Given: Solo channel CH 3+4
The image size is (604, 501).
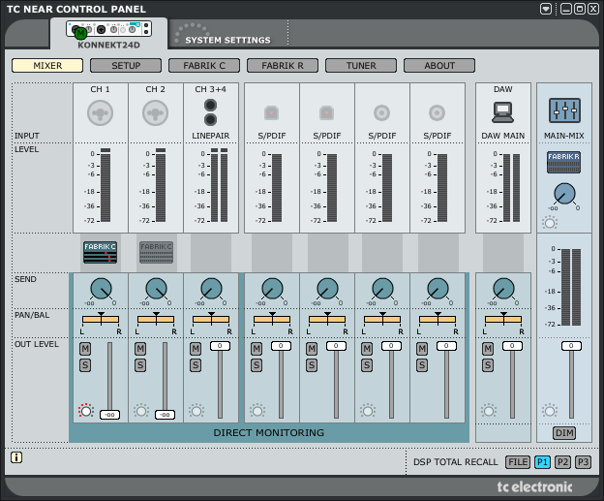Looking at the screenshot, I should point(196,365).
